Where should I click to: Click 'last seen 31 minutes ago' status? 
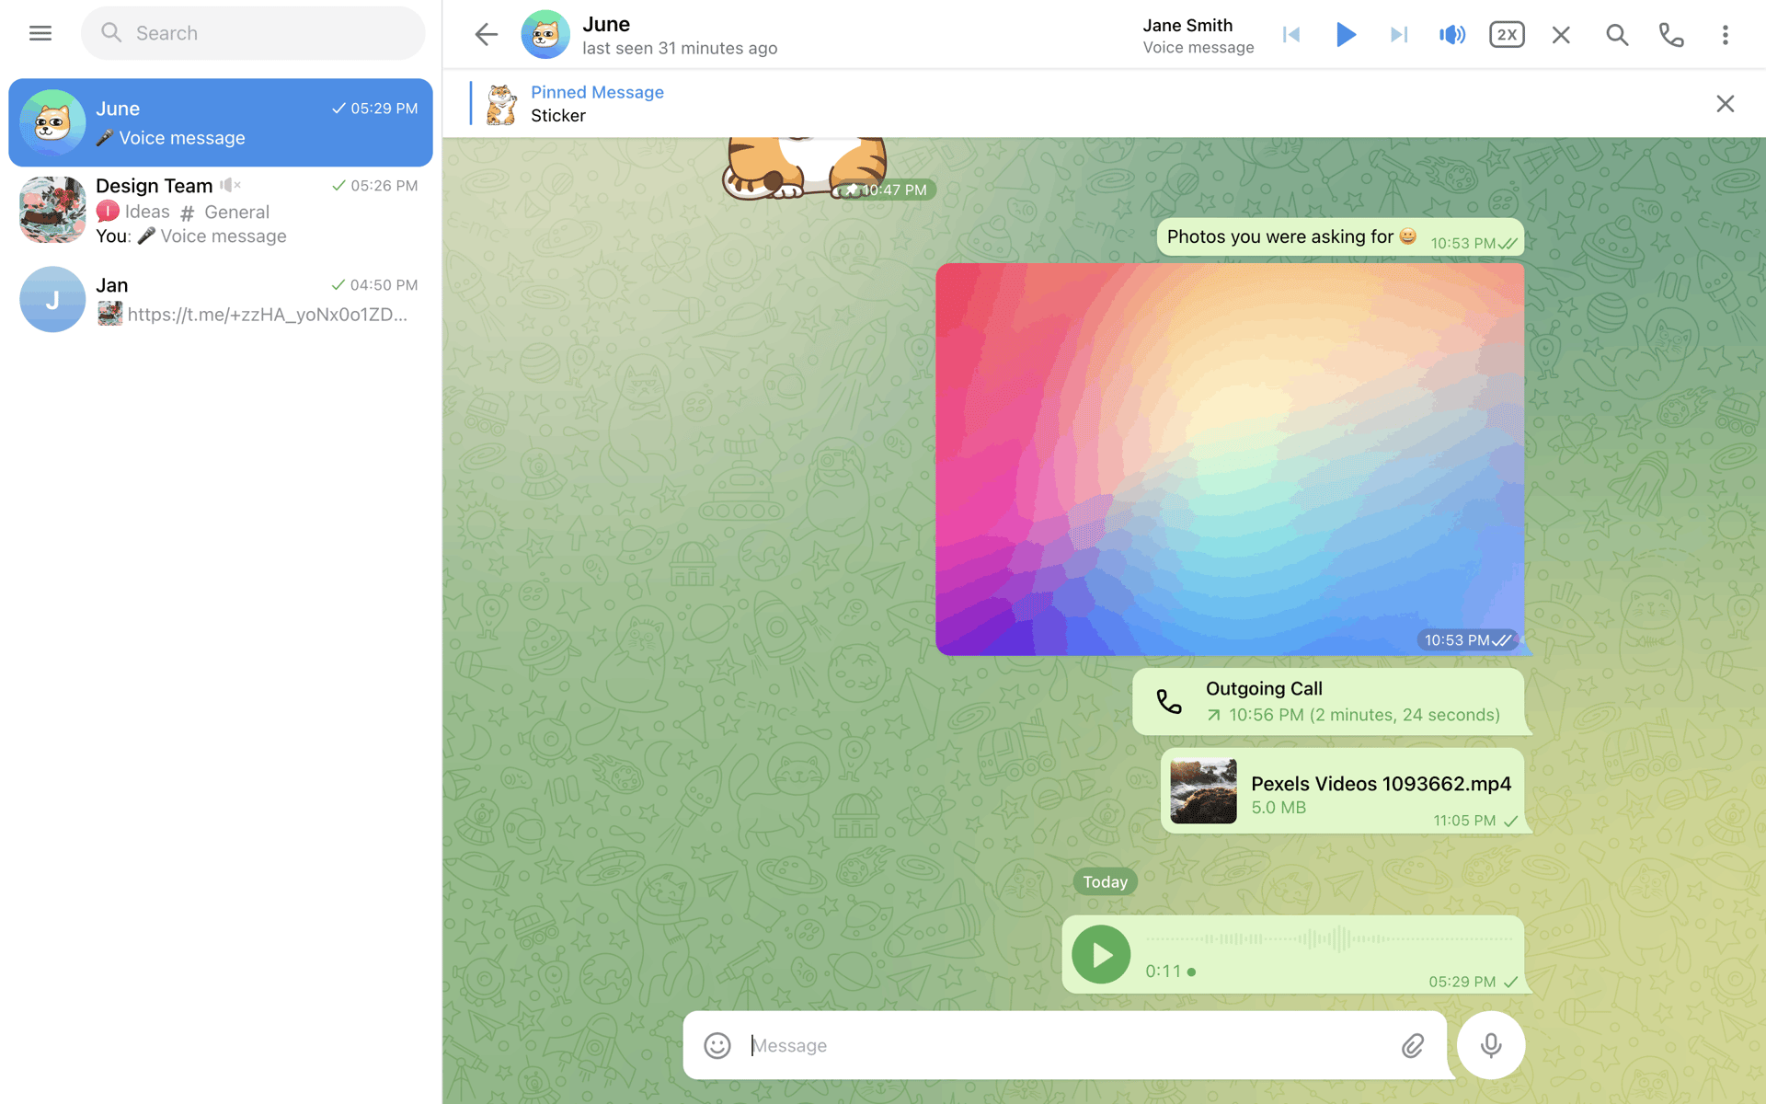coord(680,48)
